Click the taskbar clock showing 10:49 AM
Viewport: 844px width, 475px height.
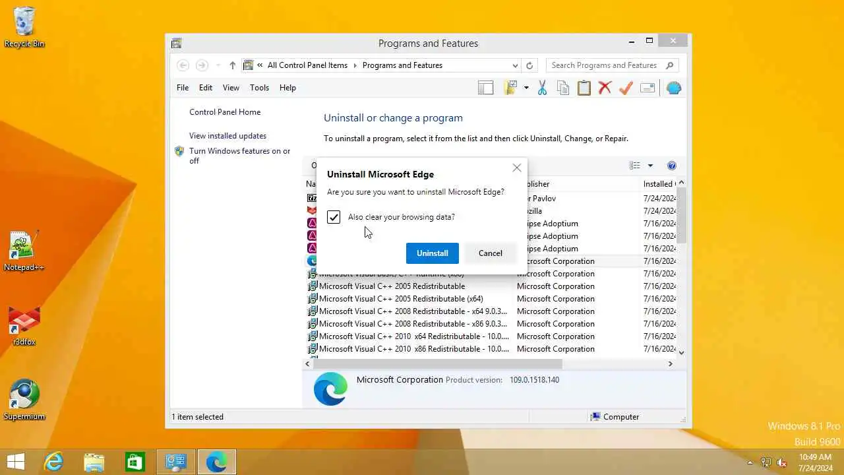coord(815,462)
